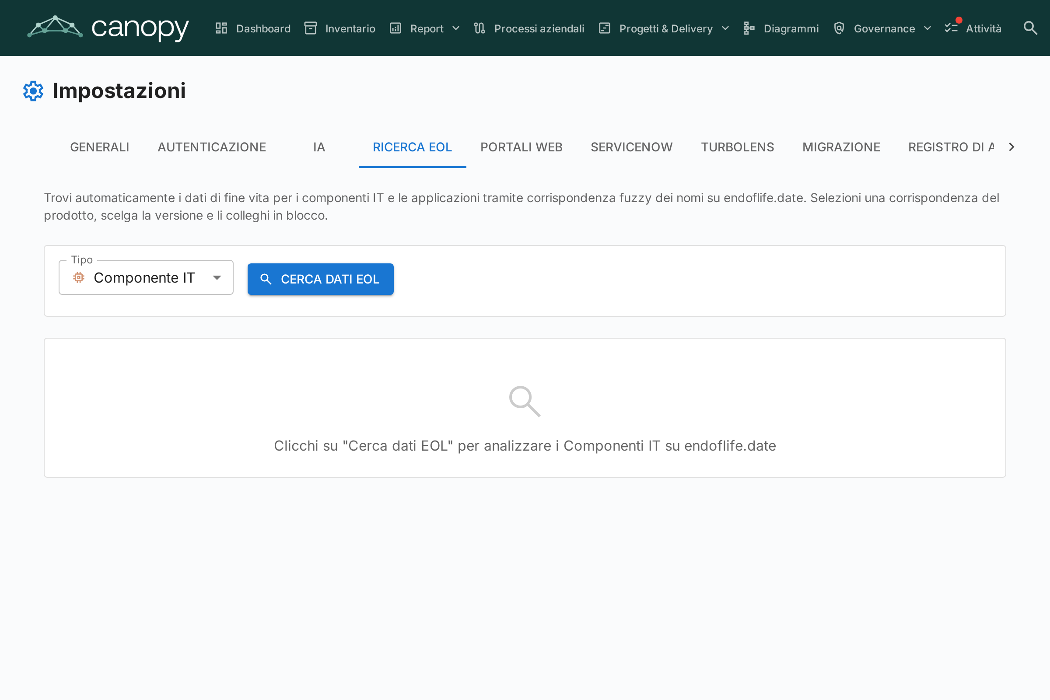The width and height of the screenshot is (1050, 700).
Task: Click the Cerca Dati EOL button
Action: [x=321, y=279]
